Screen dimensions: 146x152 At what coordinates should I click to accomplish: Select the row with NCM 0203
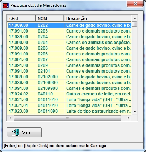pos(69,31)
